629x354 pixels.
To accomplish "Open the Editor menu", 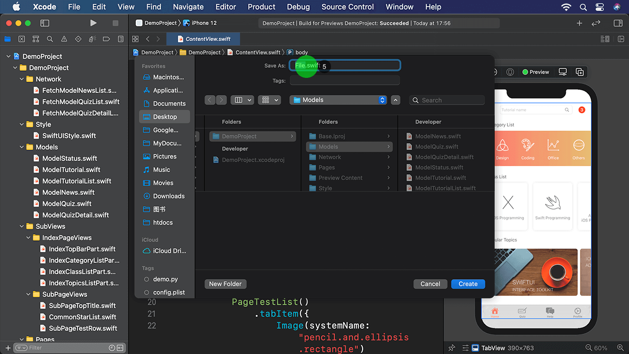I will [x=225, y=7].
